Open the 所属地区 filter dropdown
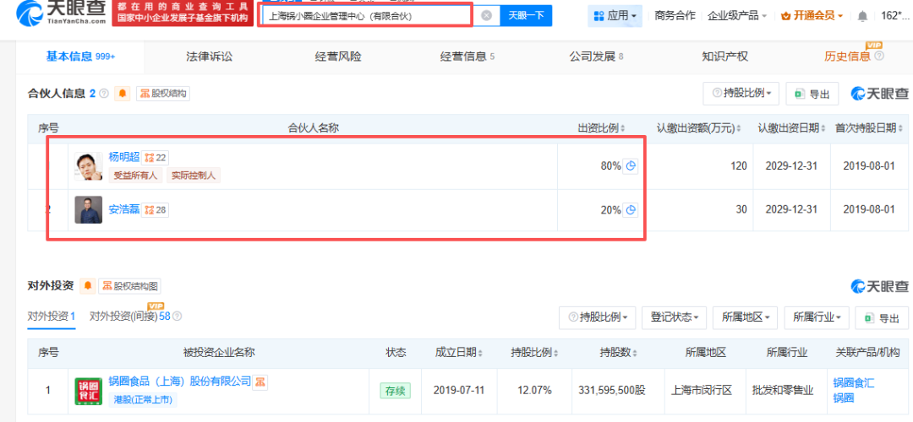This screenshot has width=913, height=422. coord(746,317)
